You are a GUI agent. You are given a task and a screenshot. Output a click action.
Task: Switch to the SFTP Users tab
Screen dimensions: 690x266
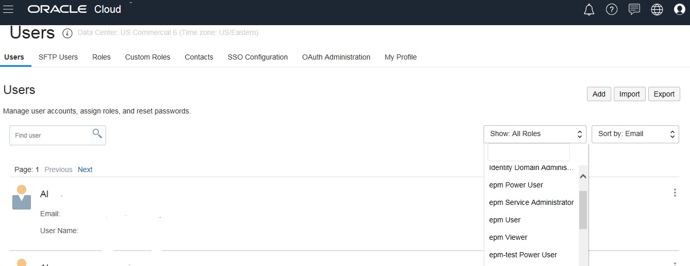(x=58, y=57)
